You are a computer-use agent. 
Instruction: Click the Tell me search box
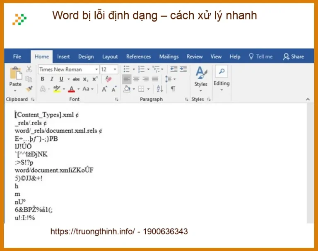tap(261, 56)
